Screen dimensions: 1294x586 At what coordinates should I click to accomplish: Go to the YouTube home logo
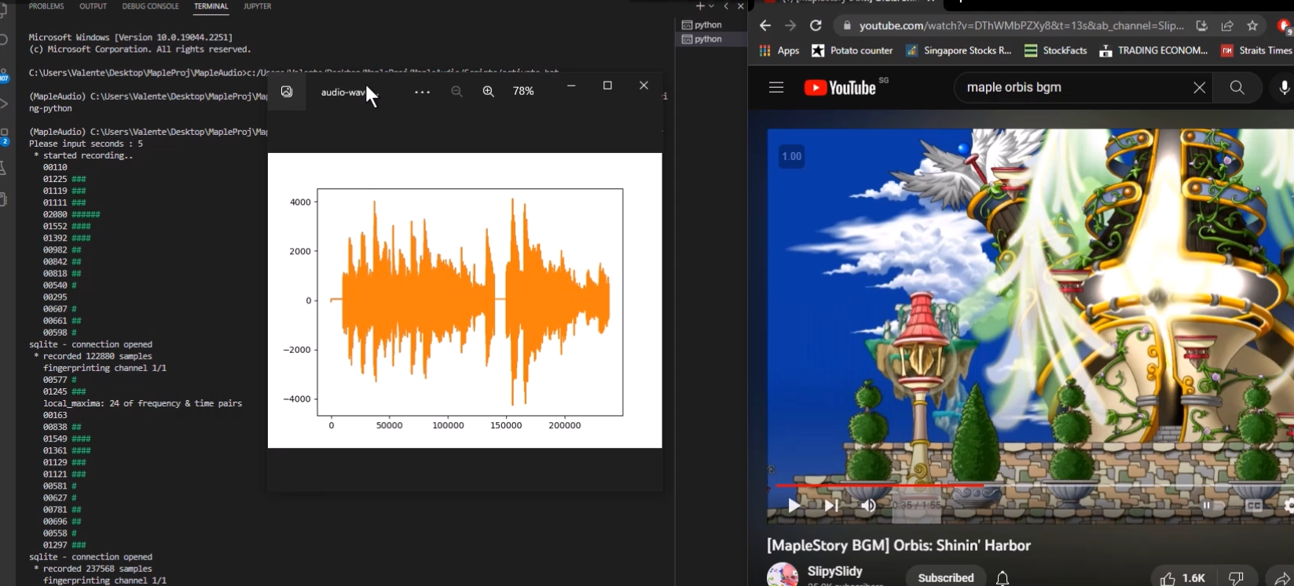click(840, 88)
